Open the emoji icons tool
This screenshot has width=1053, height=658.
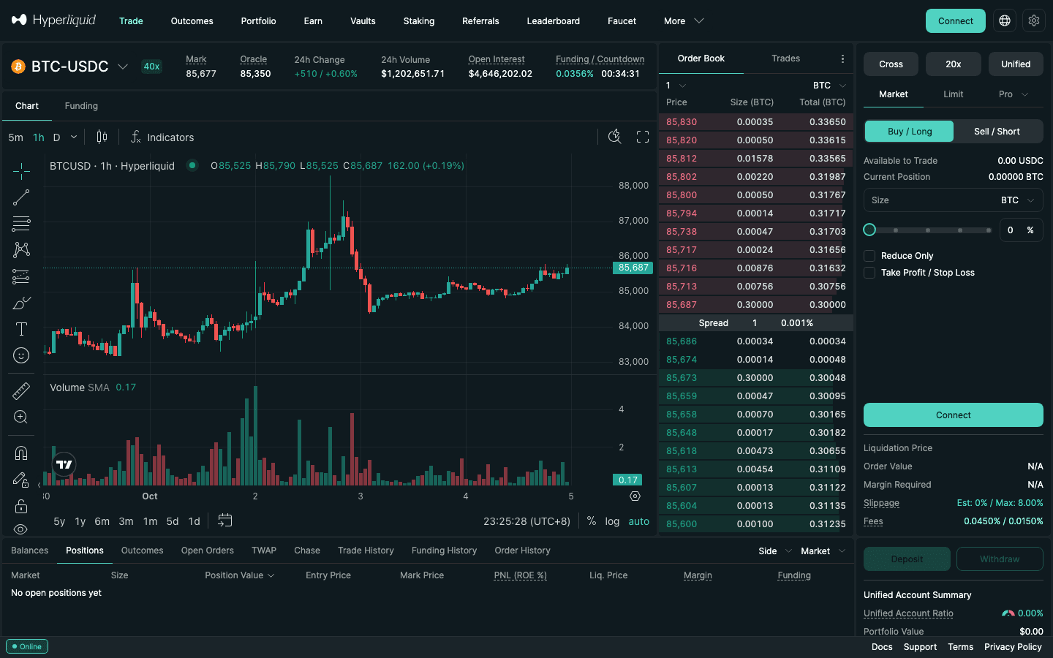21,355
